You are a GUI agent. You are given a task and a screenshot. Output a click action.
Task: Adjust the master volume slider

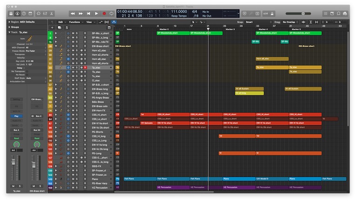coord(303,13)
